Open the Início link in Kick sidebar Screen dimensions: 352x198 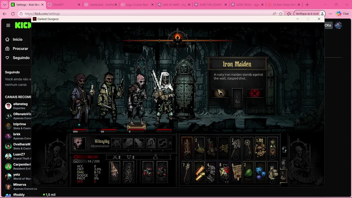click(14, 39)
